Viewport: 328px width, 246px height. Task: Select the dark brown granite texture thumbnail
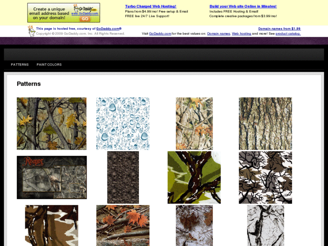(123, 177)
